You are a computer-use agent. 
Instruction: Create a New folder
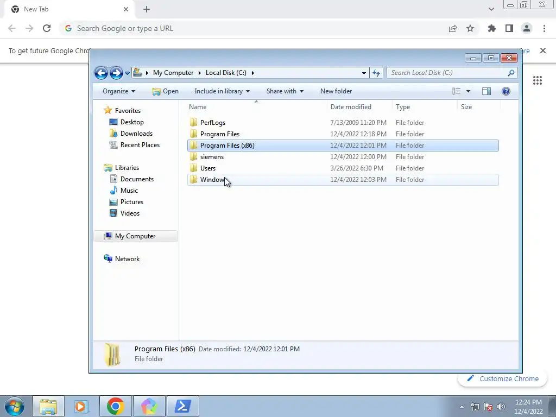click(x=336, y=91)
